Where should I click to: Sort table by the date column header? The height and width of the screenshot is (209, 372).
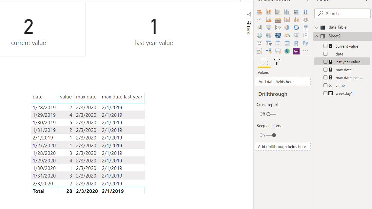tap(38, 97)
